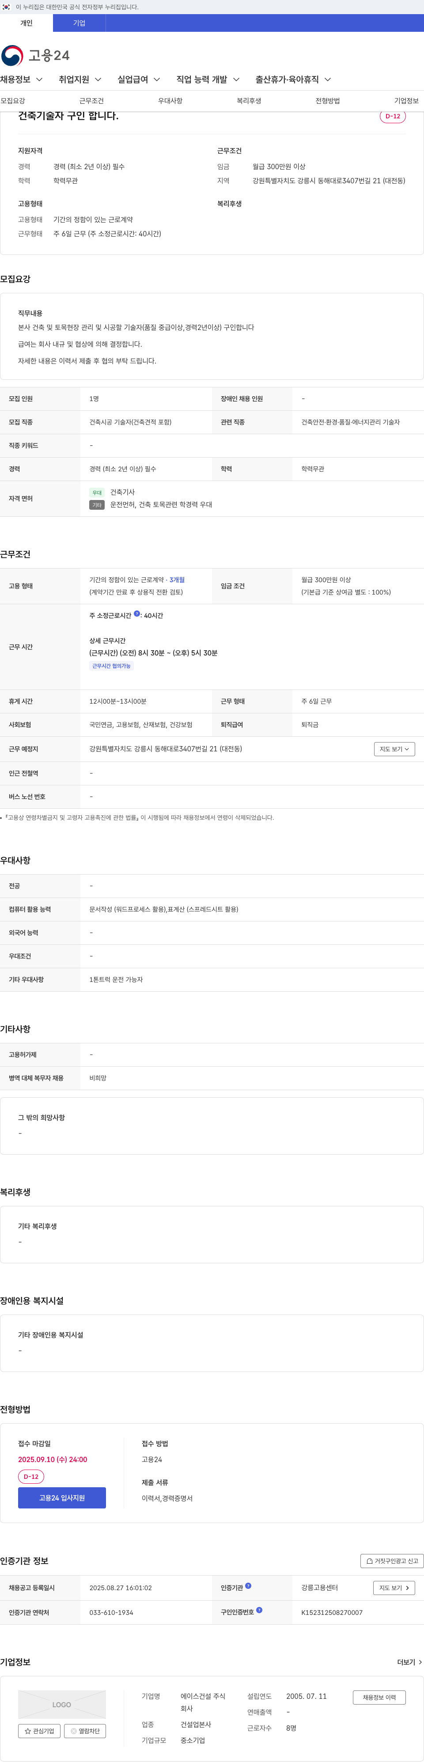Screen dimensions: 424x1762
Task: Click the 근무시간 협의가능 tag
Action: 111,666
